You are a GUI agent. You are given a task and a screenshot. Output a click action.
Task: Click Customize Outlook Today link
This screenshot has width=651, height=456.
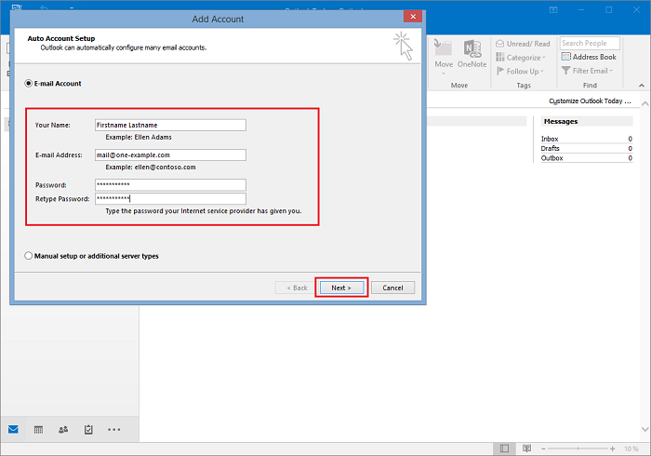590,101
